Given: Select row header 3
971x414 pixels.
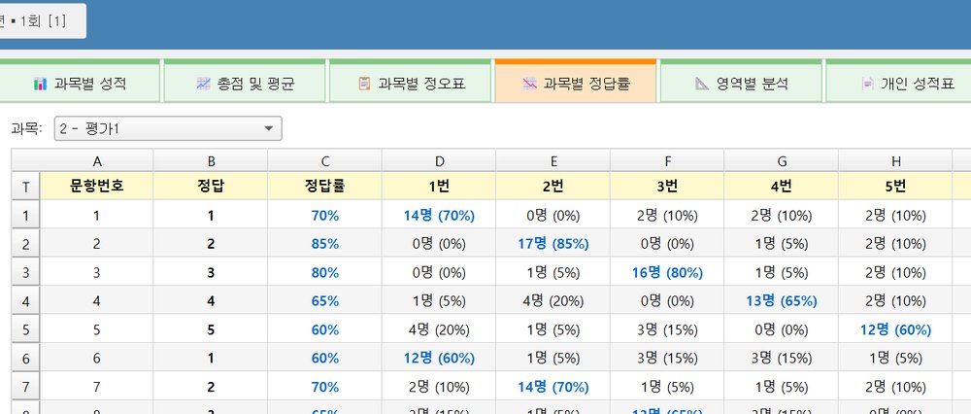Looking at the screenshot, I should (x=25, y=273).
